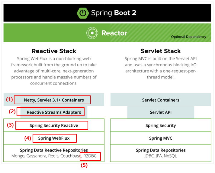Viewport: 215px width, 173px height.
Task: Click the 'Optional Dependency' label
Action: [x=188, y=37]
